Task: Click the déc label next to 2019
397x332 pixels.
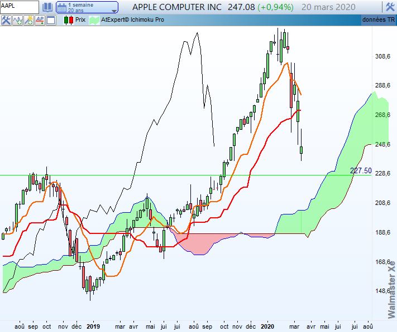Action: (x=76, y=326)
